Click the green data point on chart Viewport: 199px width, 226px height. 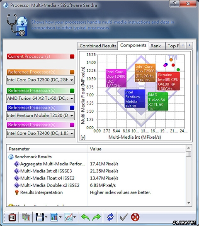click(178, 70)
